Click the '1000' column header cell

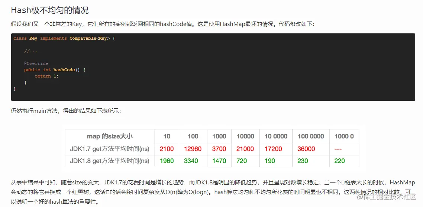219,136
